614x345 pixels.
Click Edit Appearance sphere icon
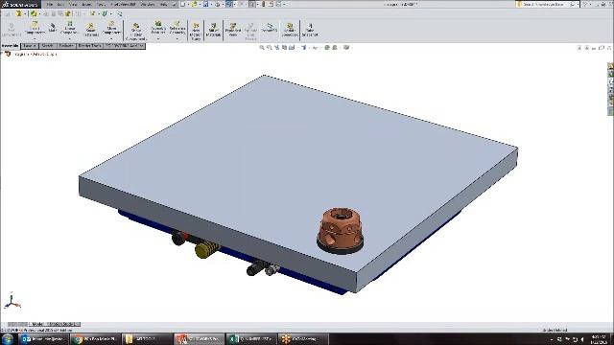click(326, 48)
